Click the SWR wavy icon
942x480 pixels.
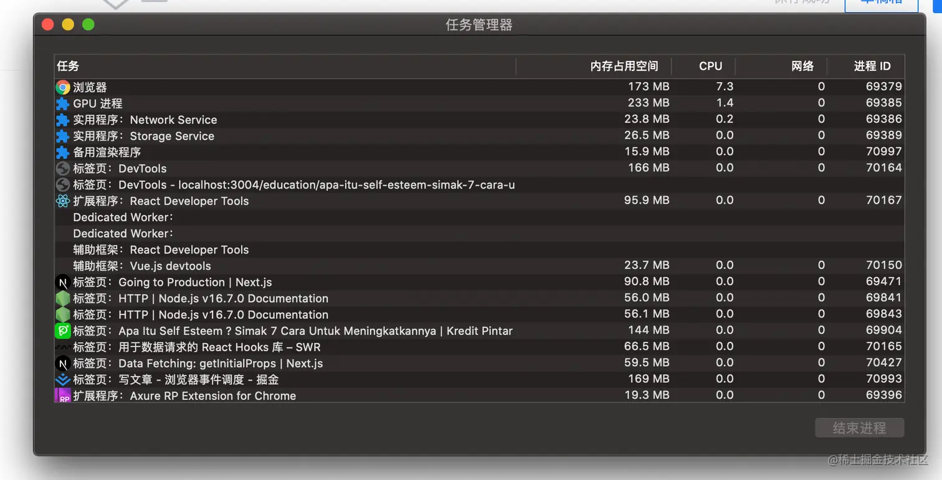point(62,347)
